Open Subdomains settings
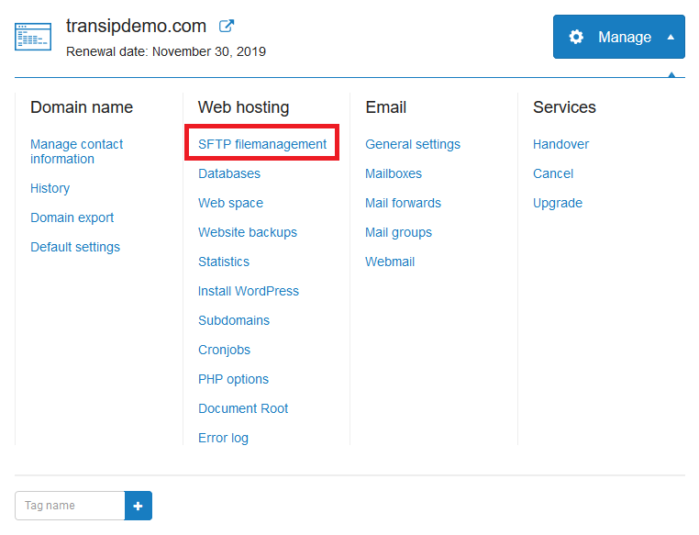The height and width of the screenshot is (535, 699). (x=234, y=320)
